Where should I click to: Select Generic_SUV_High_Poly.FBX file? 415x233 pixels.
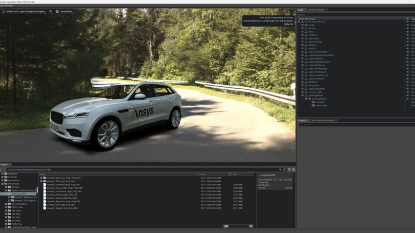(x=61, y=205)
